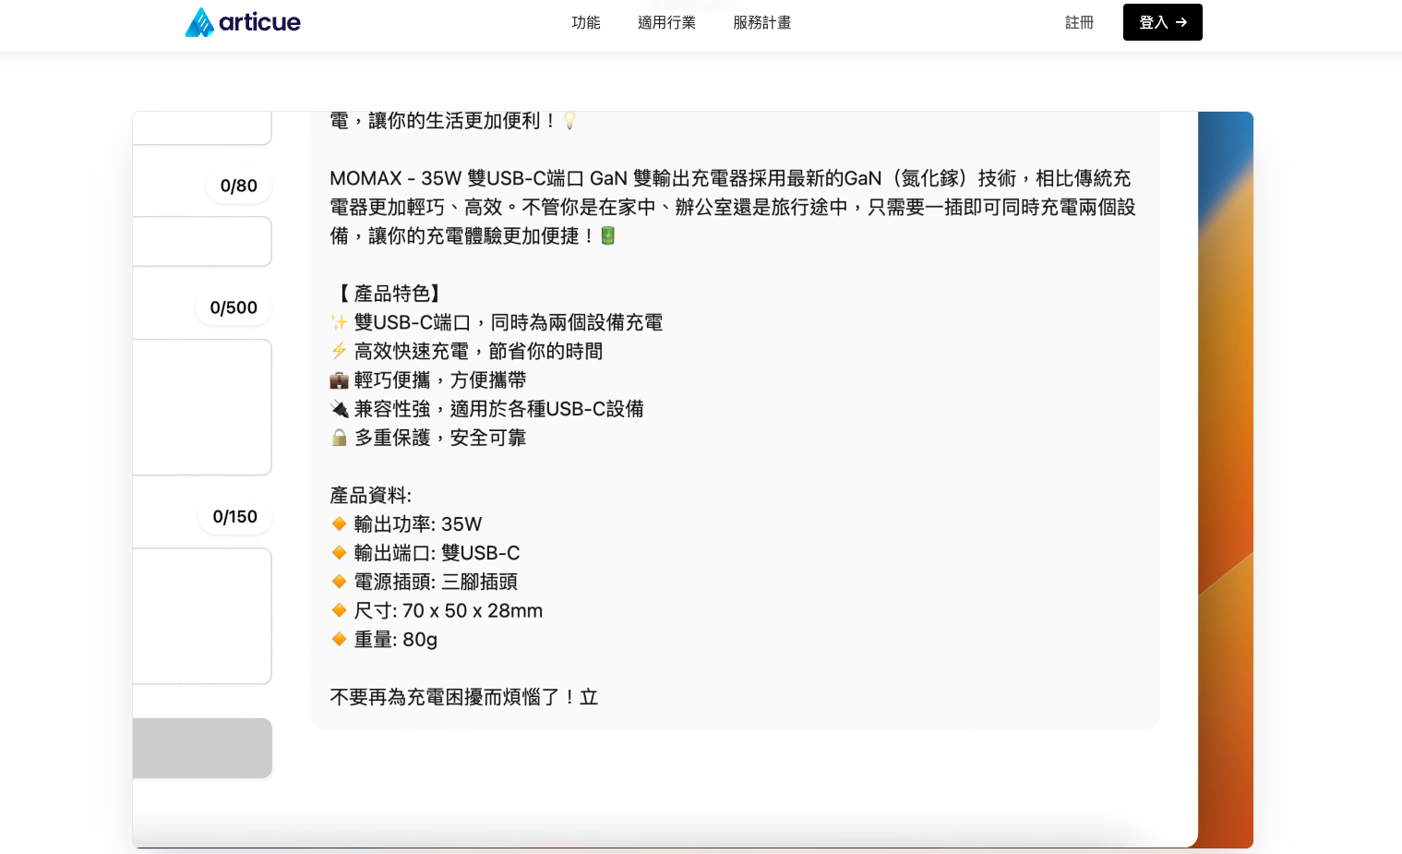Image resolution: width=1402 pixels, height=854 pixels.
Task: Click the briefcase emoji beside 輕巧便攜
Action: (339, 380)
